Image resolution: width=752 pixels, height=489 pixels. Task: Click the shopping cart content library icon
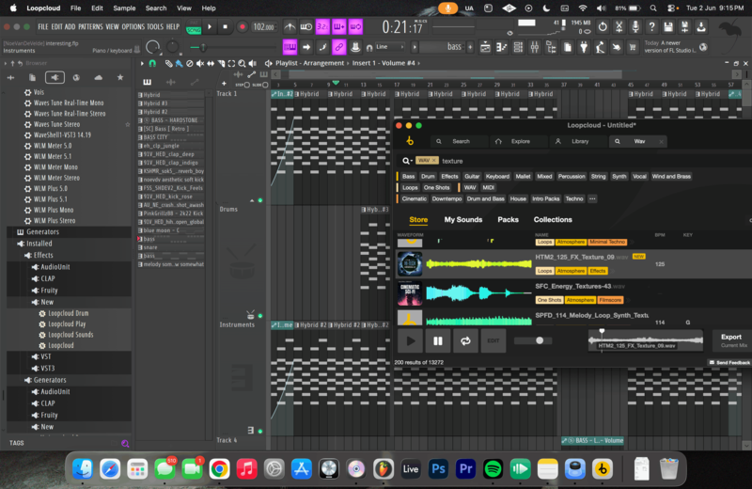[633, 47]
